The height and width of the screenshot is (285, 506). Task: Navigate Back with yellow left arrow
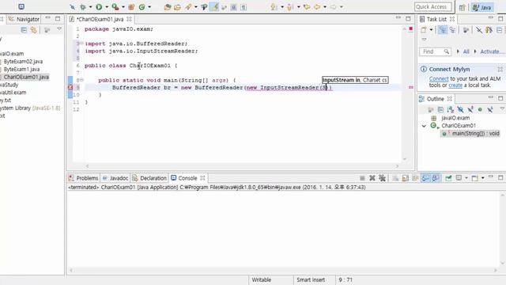pos(317,7)
